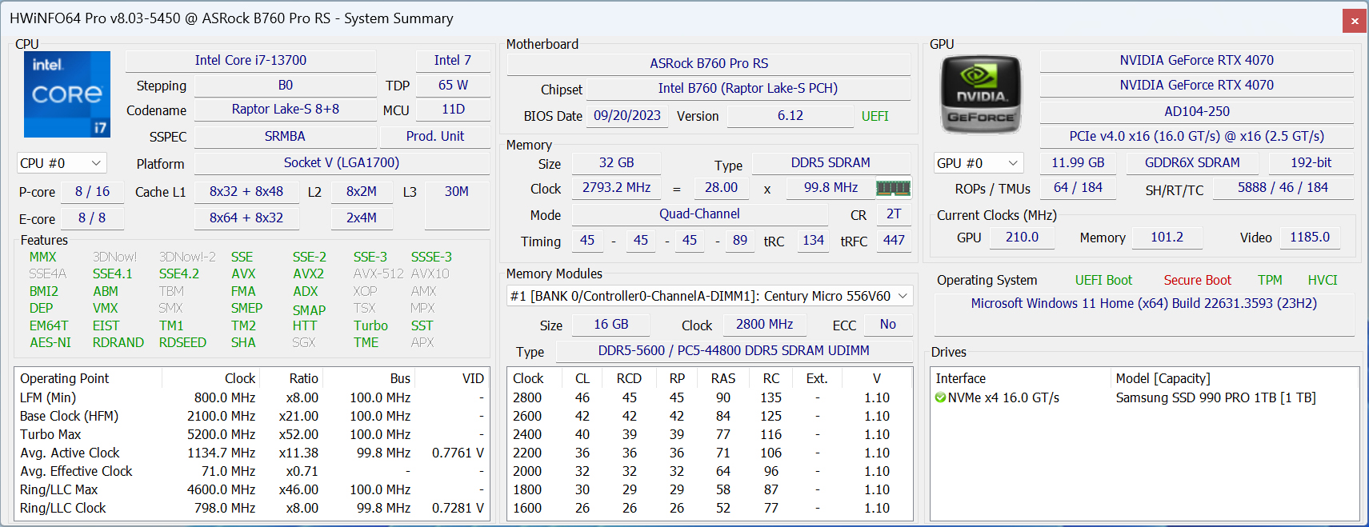1369x527 pixels.
Task: Click the ECC No value
Action: (x=887, y=325)
